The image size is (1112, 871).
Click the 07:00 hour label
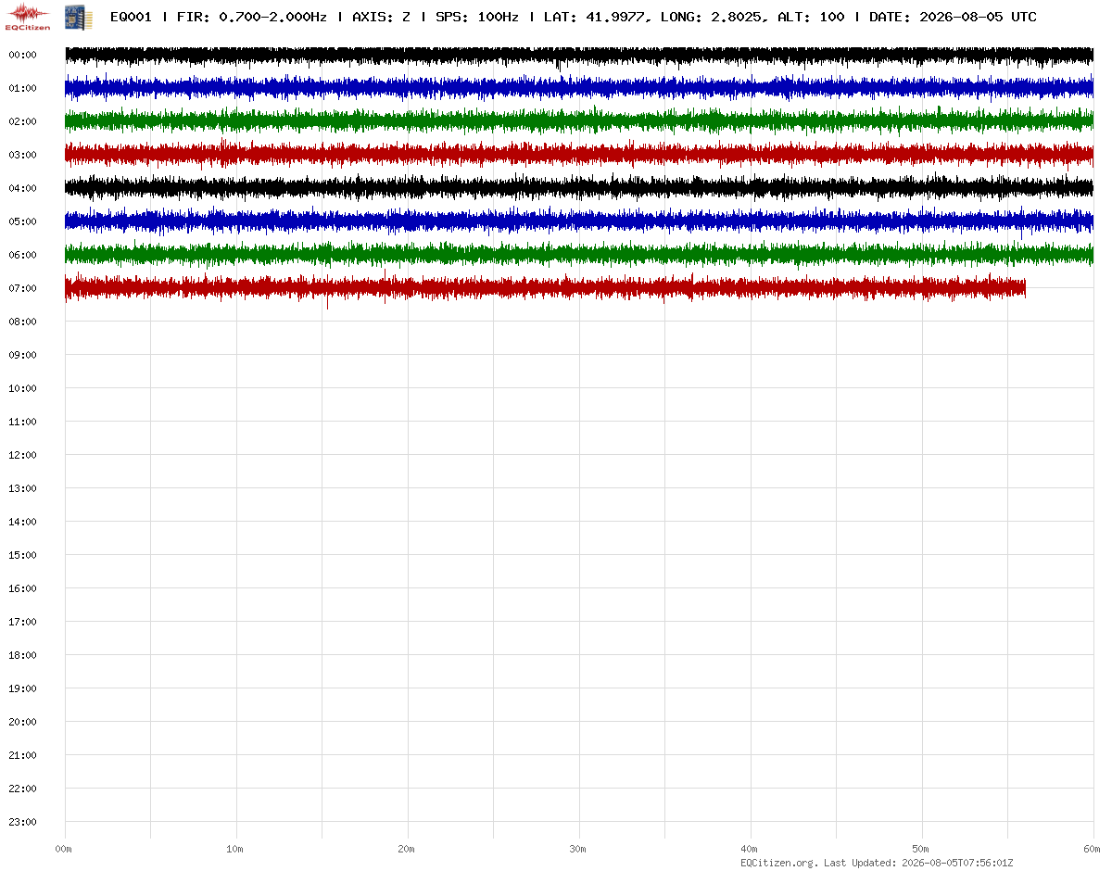tap(22, 288)
